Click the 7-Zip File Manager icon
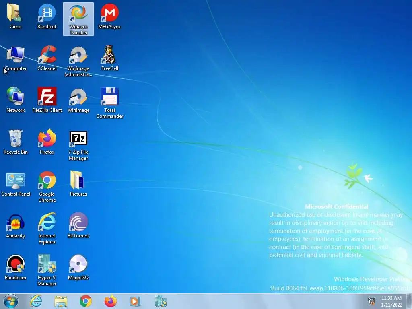The width and height of the screenshot is (412, 309). click(x=78, y=145)
